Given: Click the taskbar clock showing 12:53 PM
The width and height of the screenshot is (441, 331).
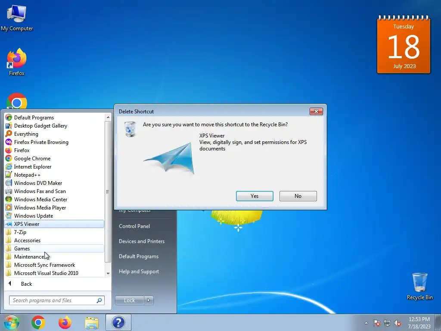Looking at the screenshot, I should [x=419, y=323].
